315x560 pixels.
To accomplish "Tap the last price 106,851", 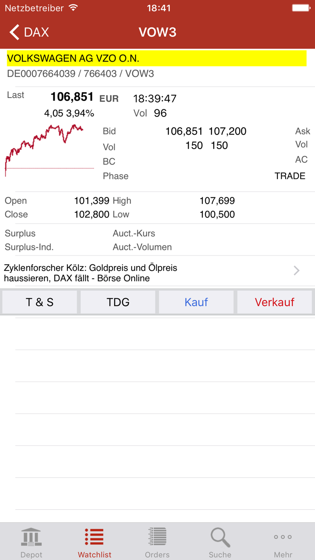I will pos(72,97).
